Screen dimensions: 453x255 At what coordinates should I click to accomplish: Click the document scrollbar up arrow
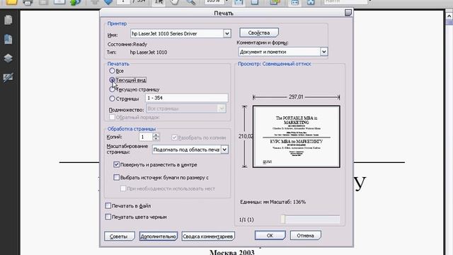[x=449, y=16]
